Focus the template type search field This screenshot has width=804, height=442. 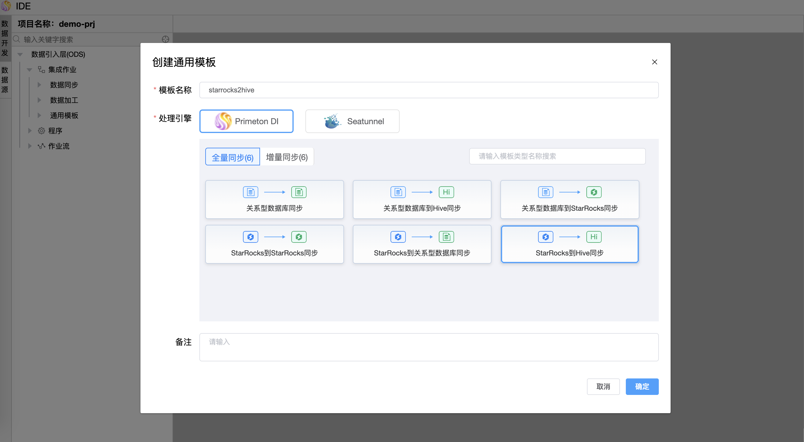(x=557, y=156)
